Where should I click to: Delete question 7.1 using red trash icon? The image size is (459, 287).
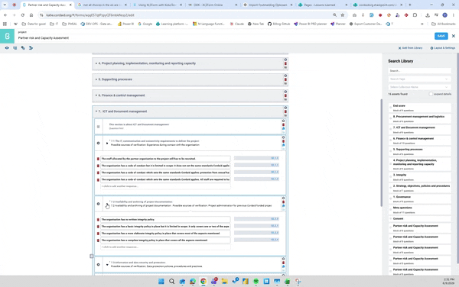(283, 141)
